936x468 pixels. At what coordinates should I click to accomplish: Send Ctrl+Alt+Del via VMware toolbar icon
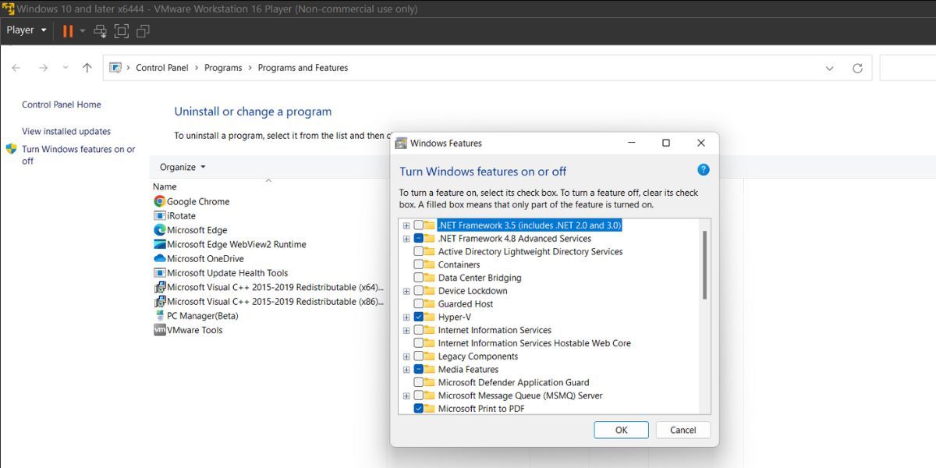click(100, 30)
